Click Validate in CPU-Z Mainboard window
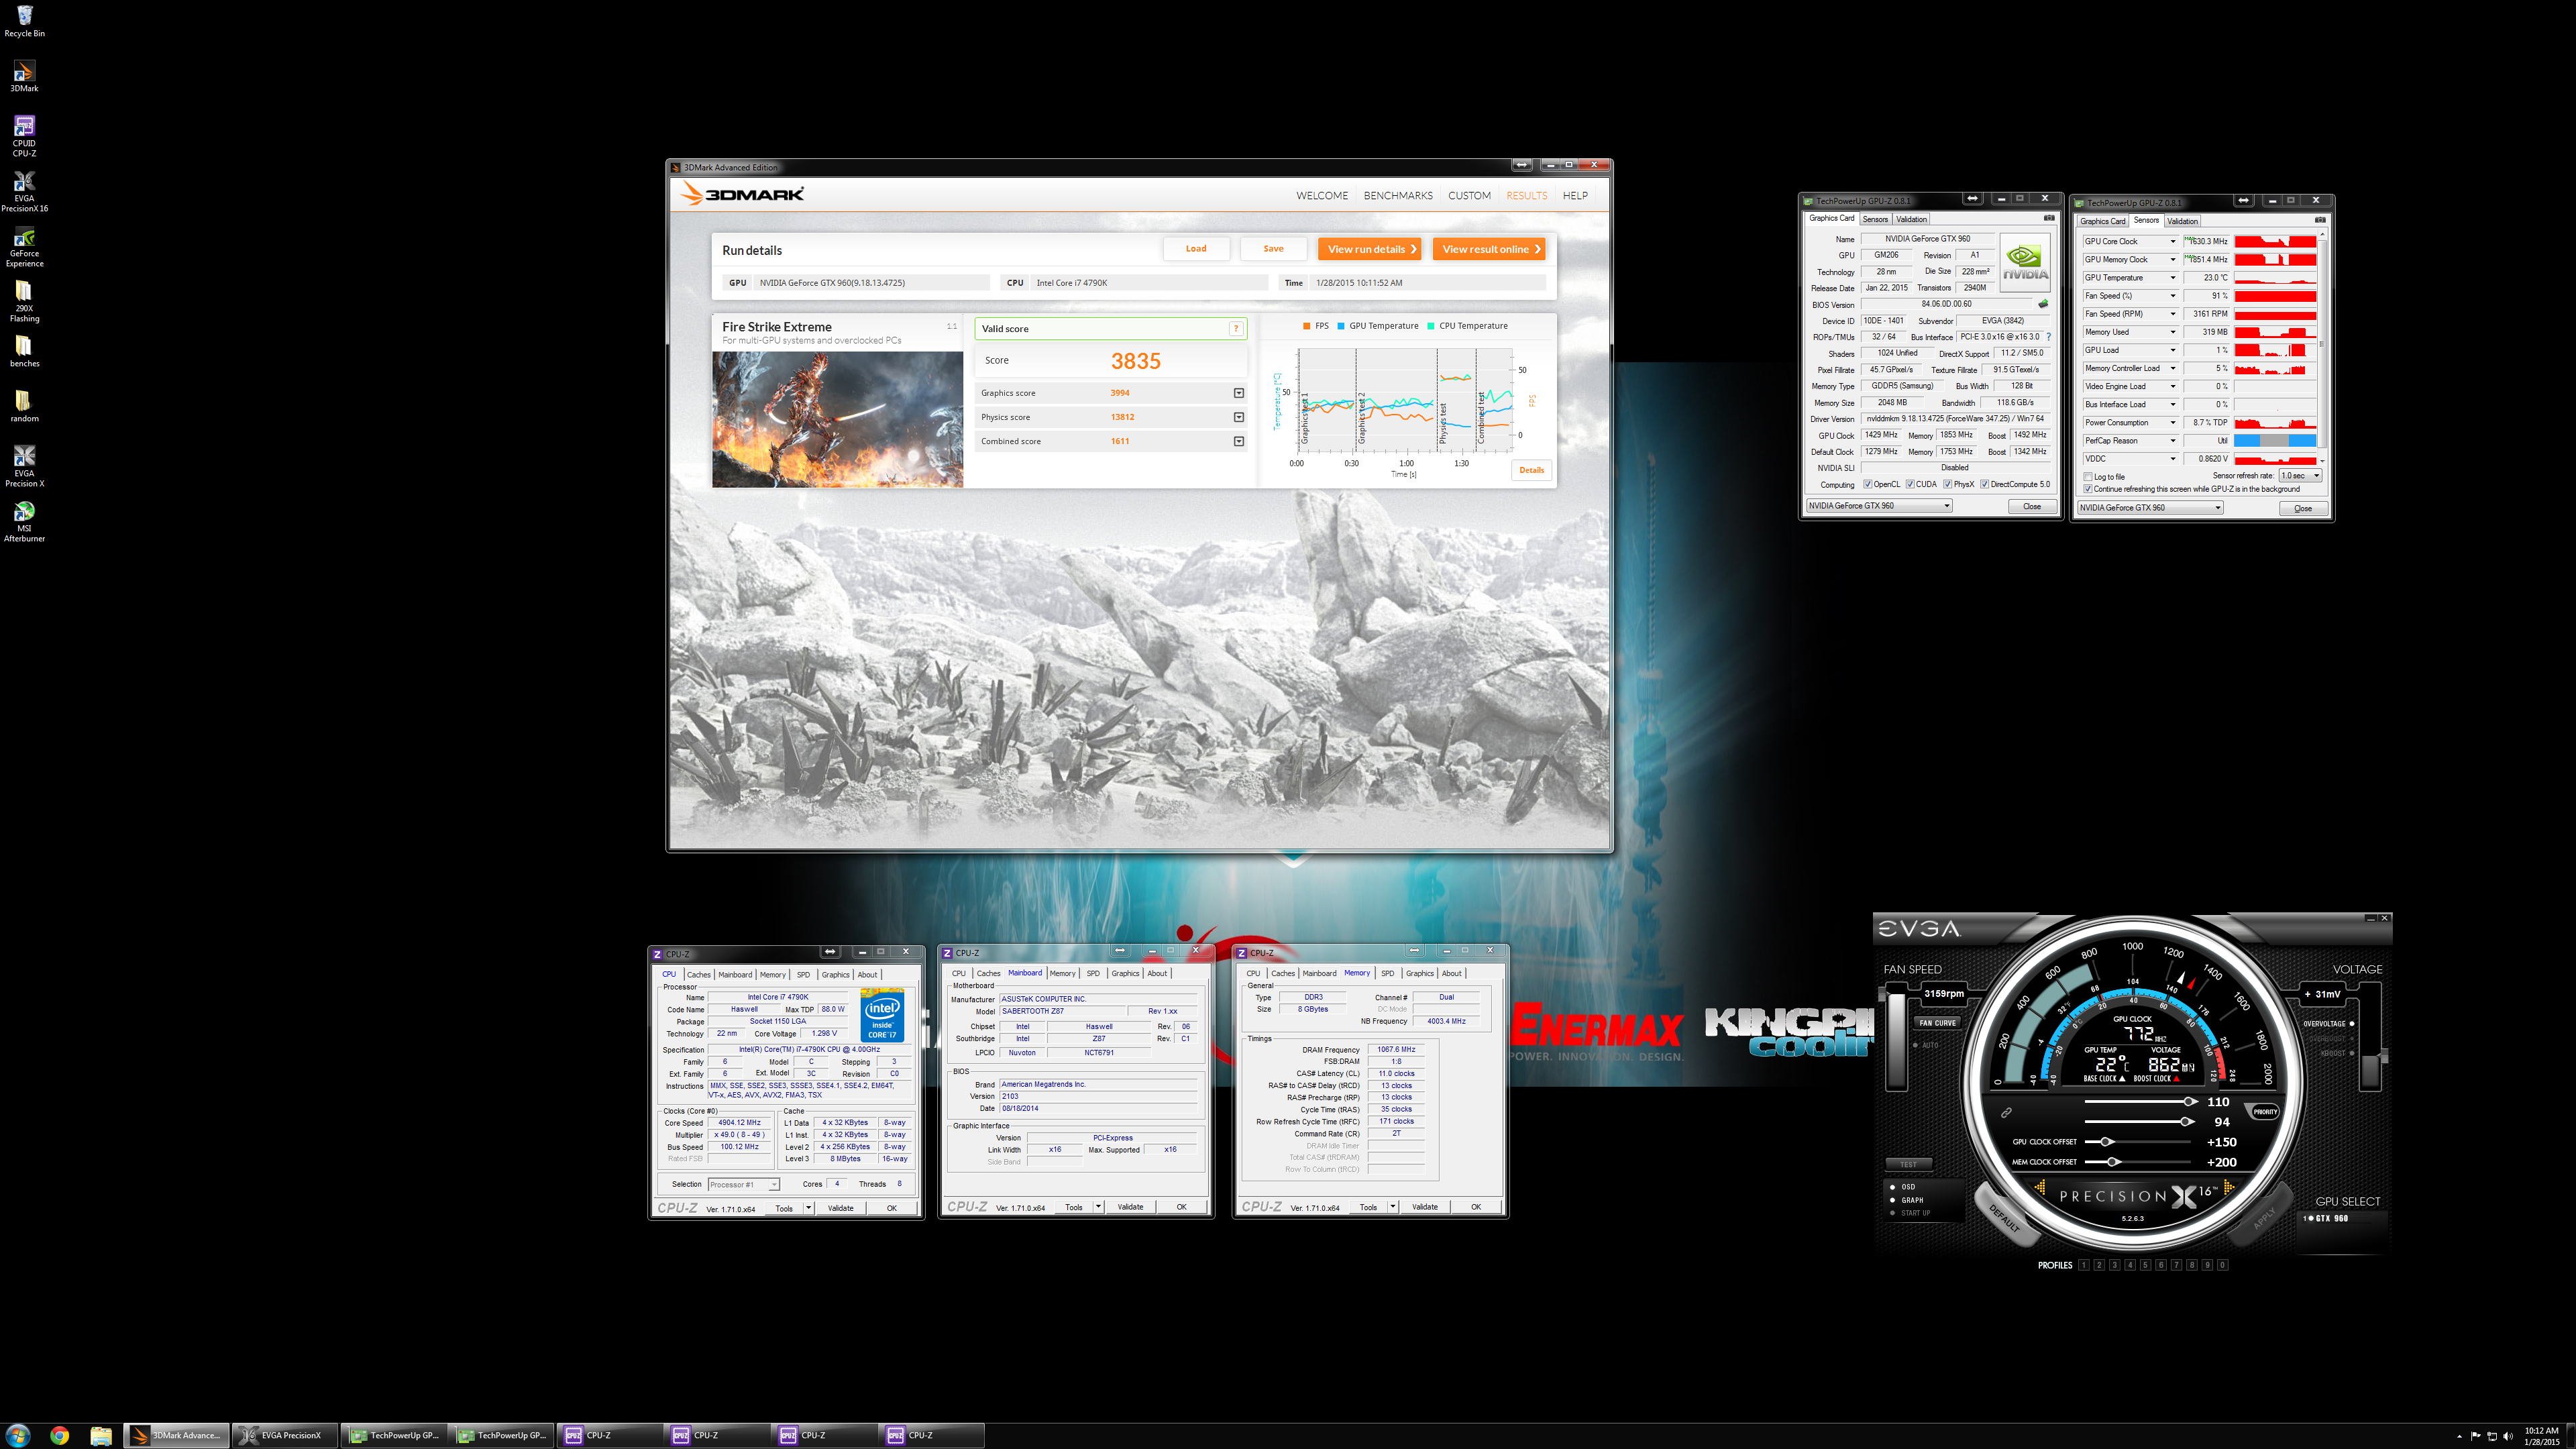Viewport: 2576px width, 1449px height. pyautogui.click(x=1130, y=1207)
